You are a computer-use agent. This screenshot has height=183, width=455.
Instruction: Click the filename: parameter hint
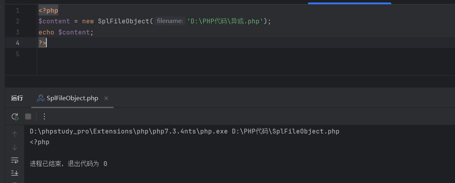[x=170, y=21]
